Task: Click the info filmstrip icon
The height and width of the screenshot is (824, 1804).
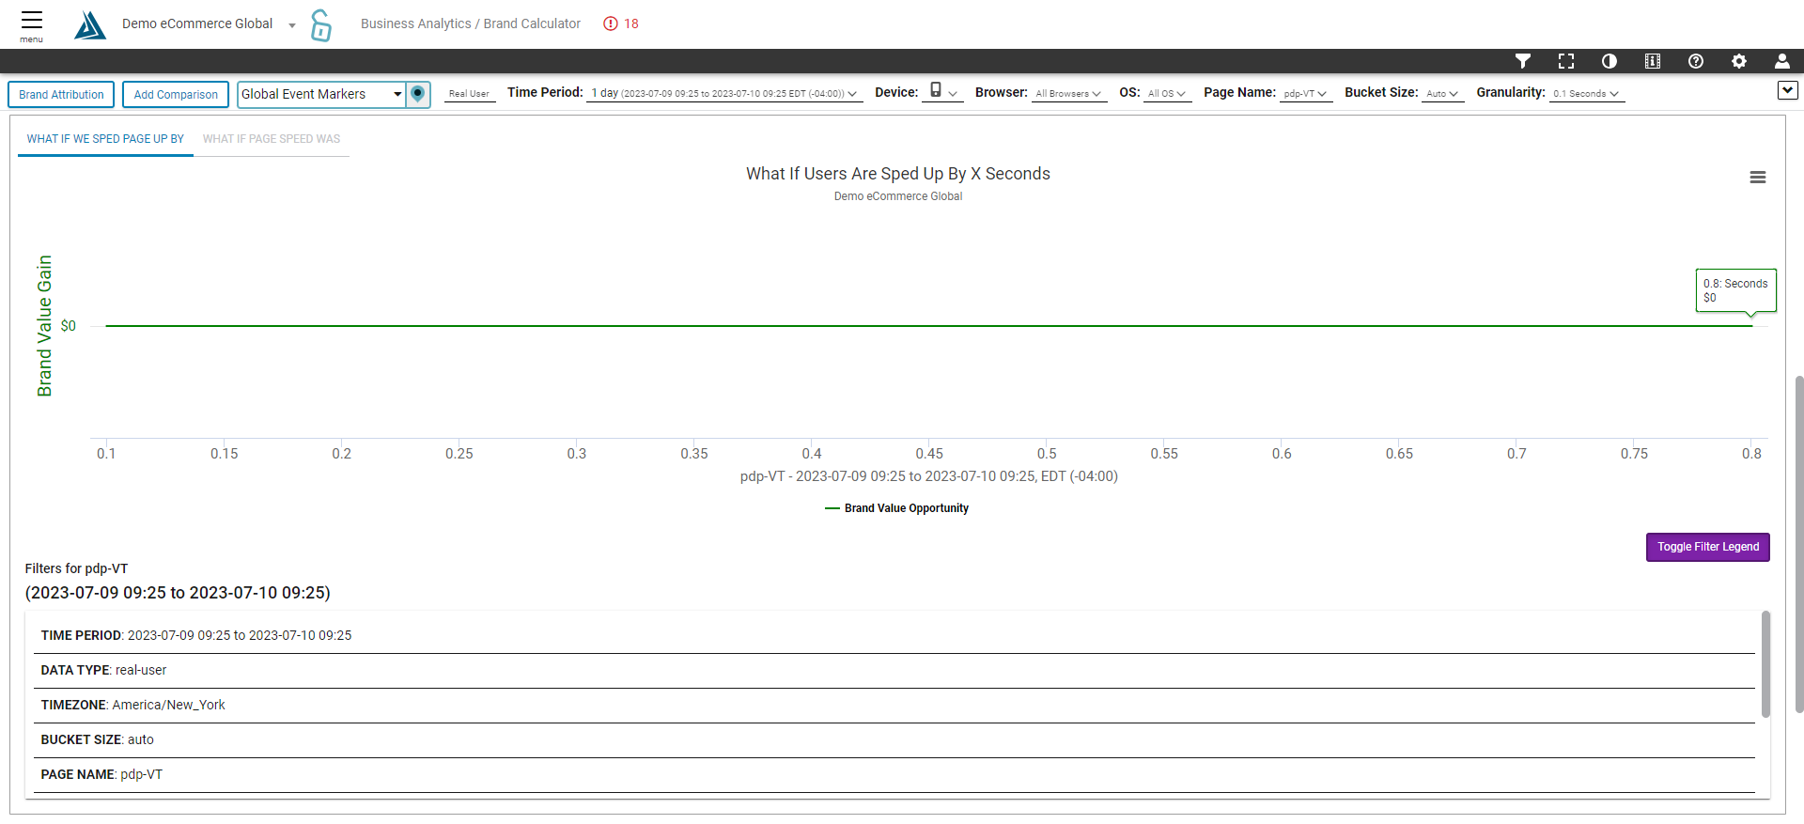Action: [x=1653, y=61]
